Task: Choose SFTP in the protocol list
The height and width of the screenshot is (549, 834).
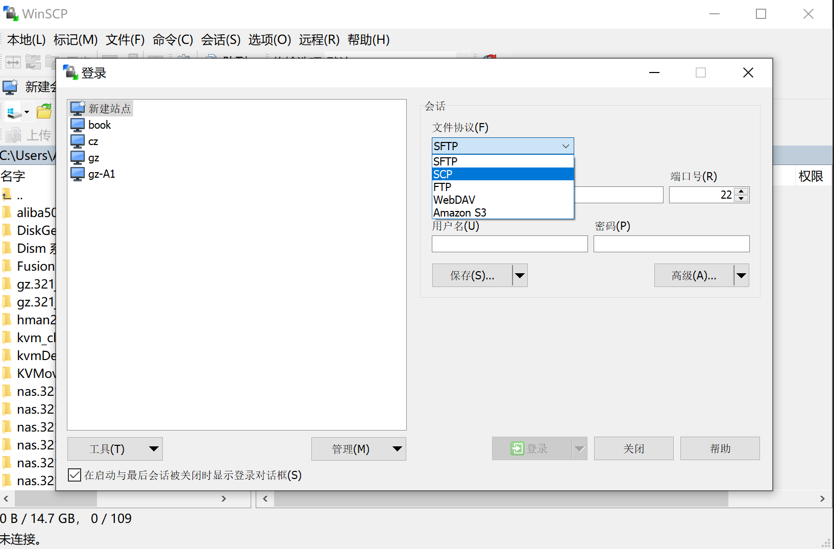Action: pos(503,161)
